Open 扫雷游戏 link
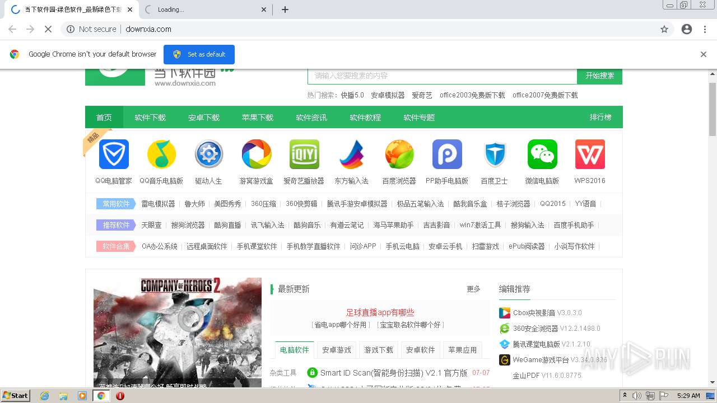The height and width of the screenshot is (403, 717). (x=485, y=246)
